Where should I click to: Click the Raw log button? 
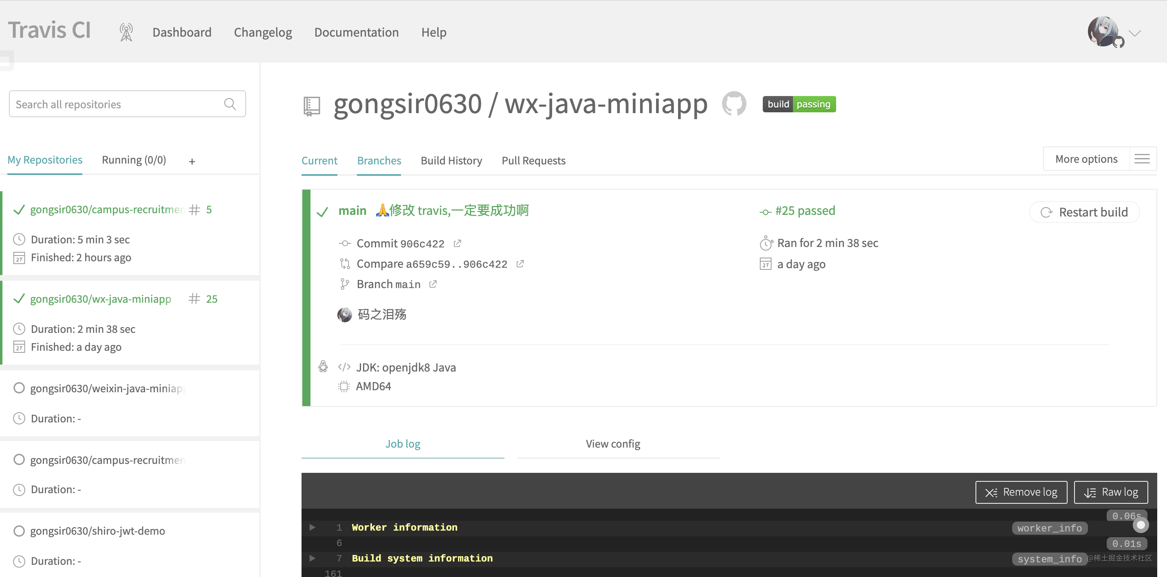pyautogui.click(x=1111, y=492)
